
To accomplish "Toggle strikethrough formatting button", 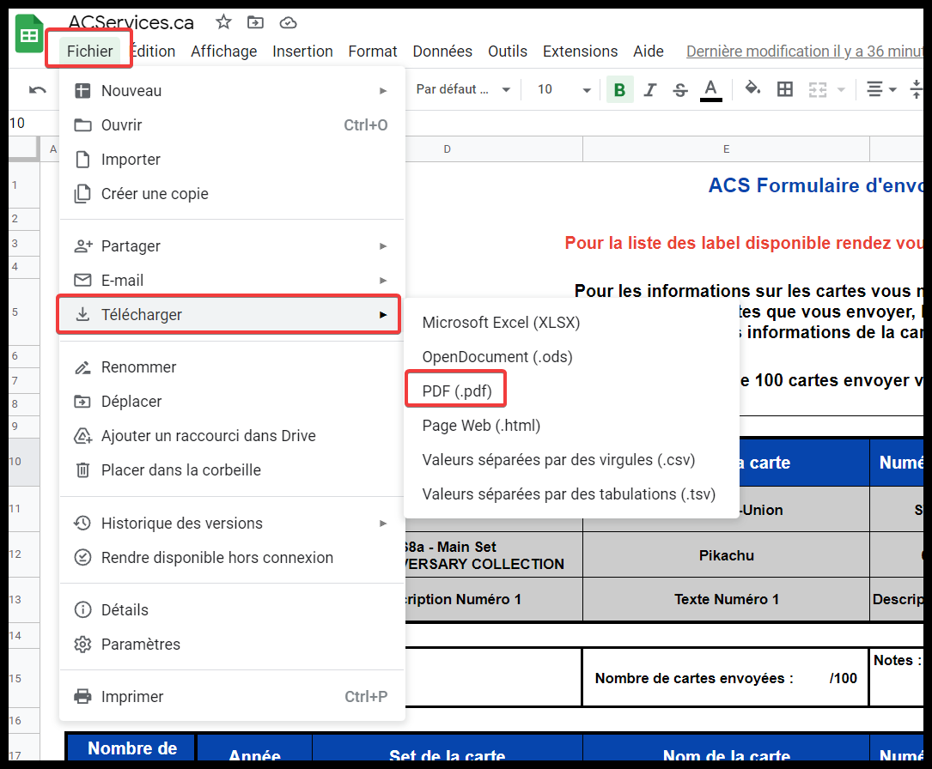I will pyautogui.click(x=680, y=89).
